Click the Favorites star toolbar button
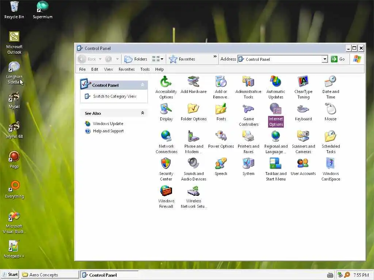Viewport: 374px width, 280px height. 182,59
